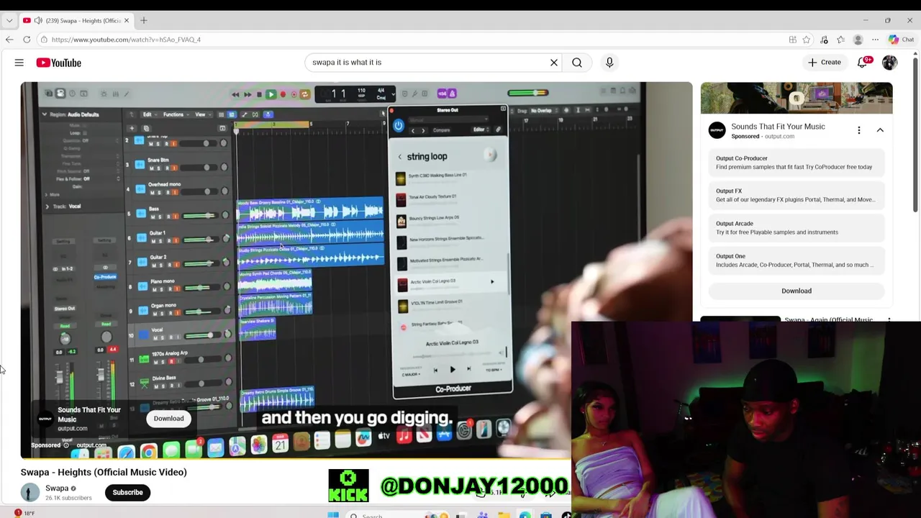Open the taskbar weather widget
921x518 pixels.
click(24, 513)
